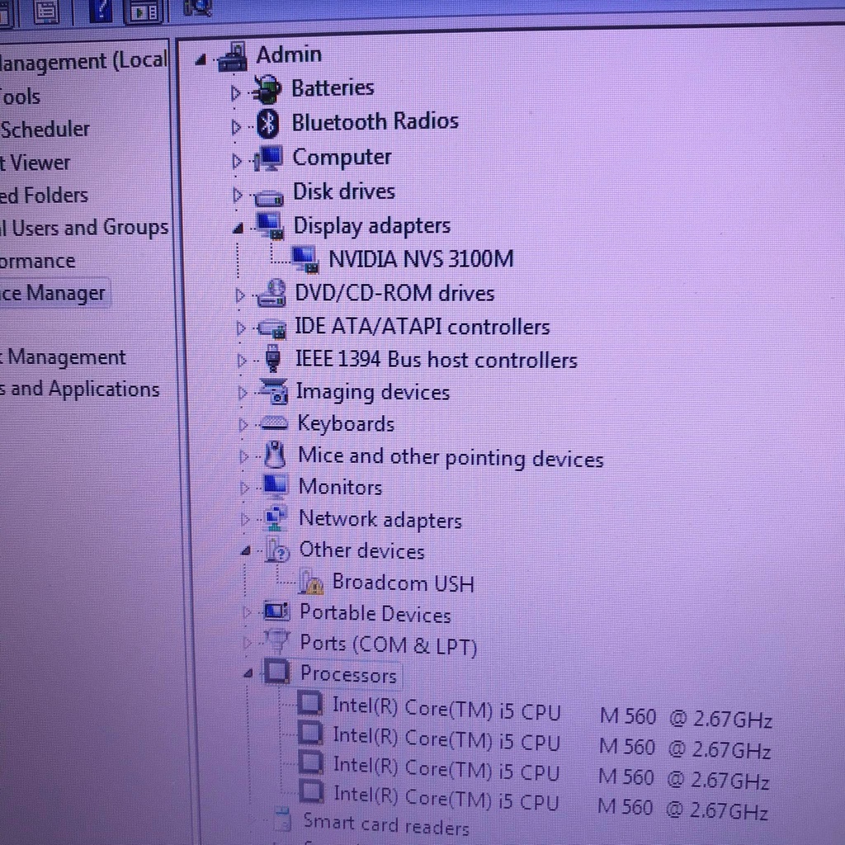The height and width of the screenshot is (845, 845).
Task: Click the blue Help toolbar icon
Action: 100,12
